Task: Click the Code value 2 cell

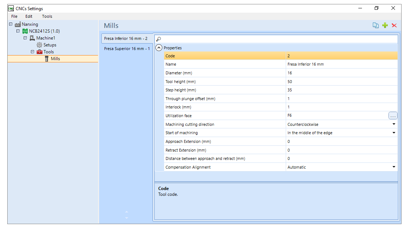Action: (x=342, y=56)
